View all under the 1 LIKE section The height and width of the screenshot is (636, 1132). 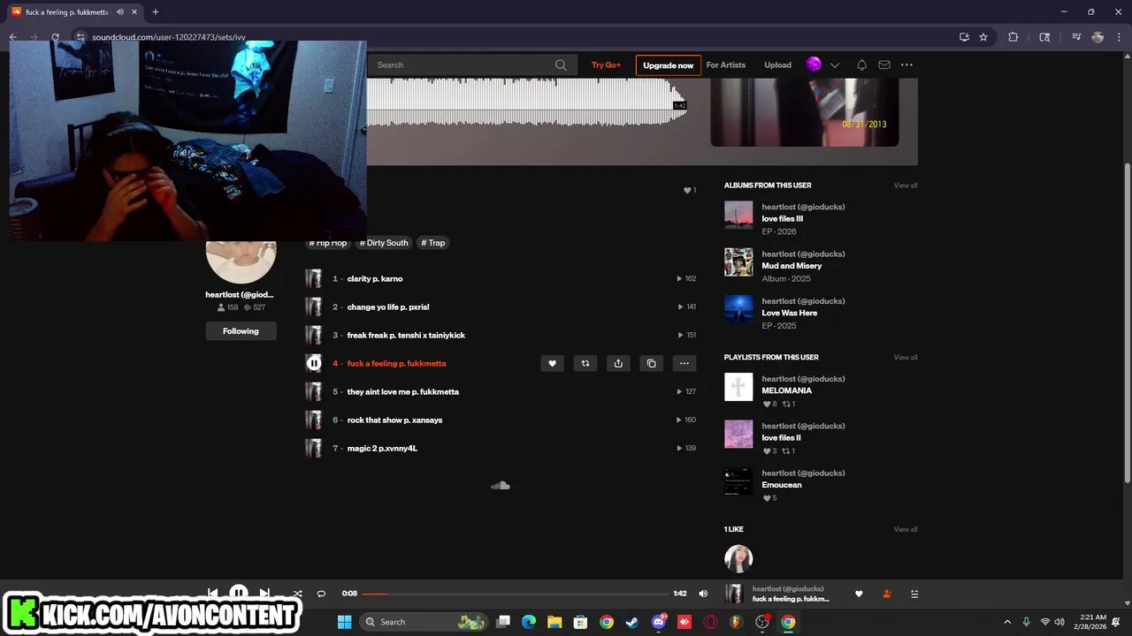pyautogui.click(x=906, y=529)
